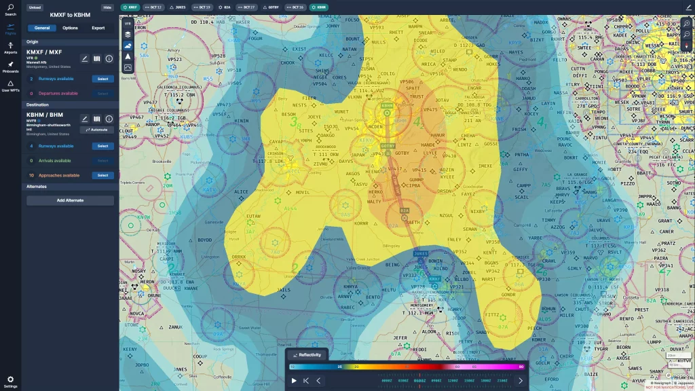Show info for KMXF origin airport

click(x=109, y=58)
